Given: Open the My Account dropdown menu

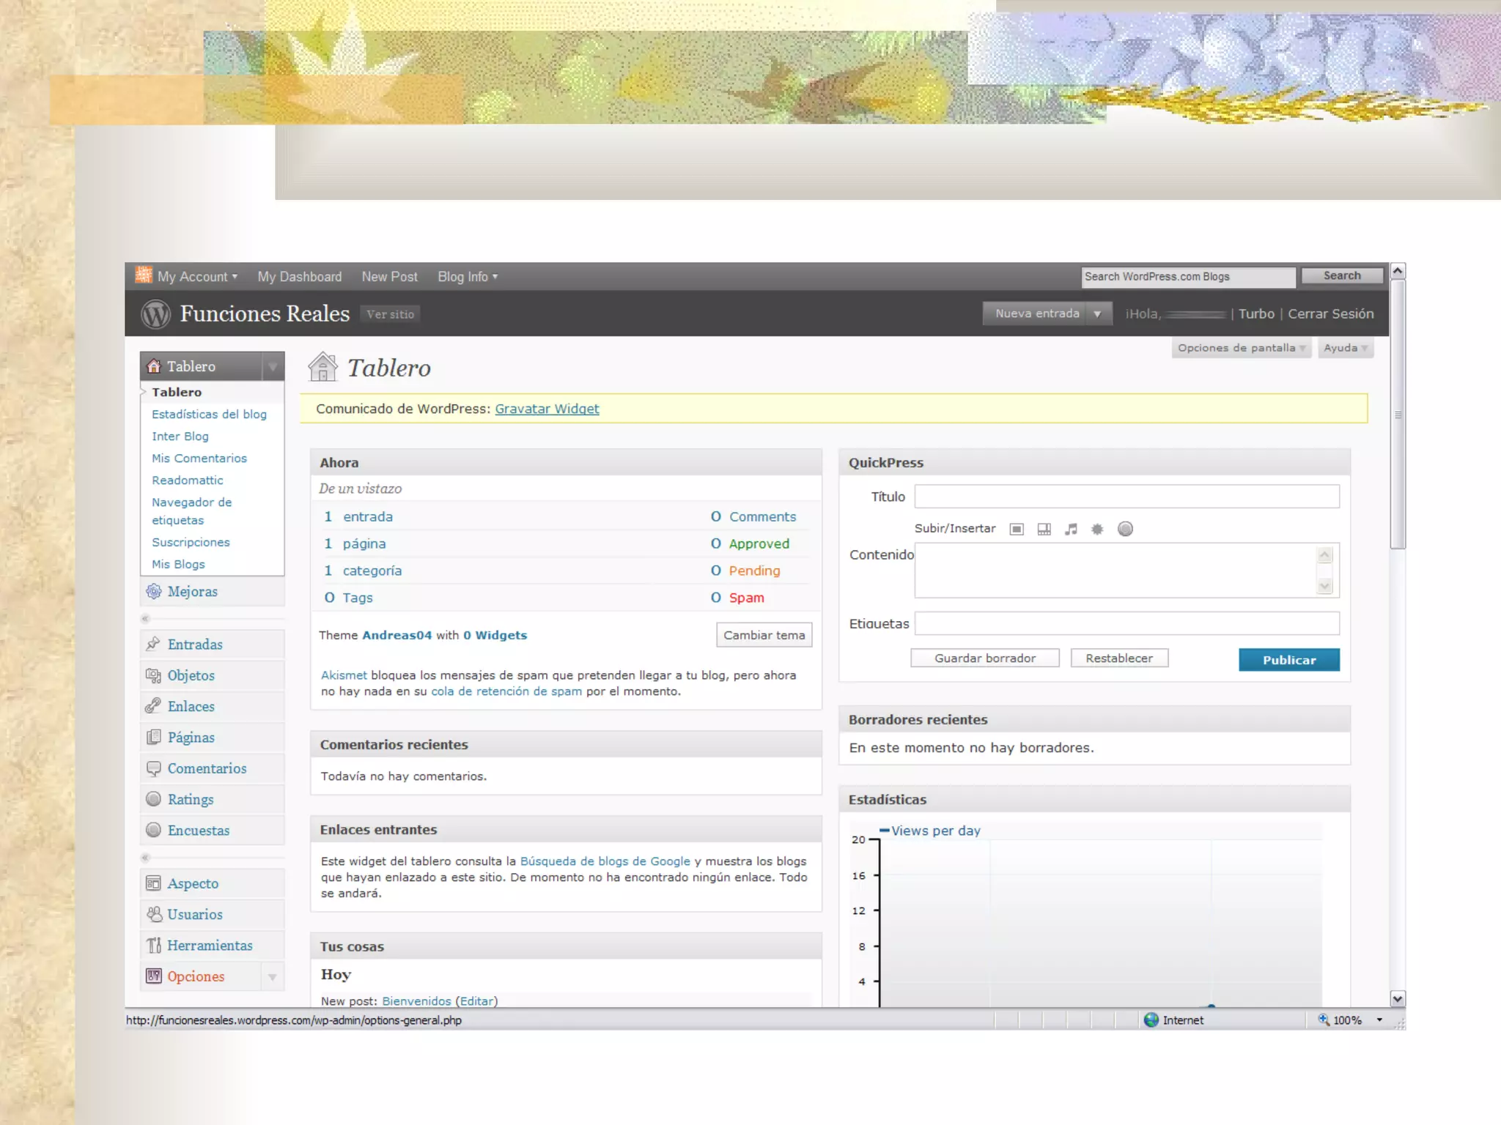Looking at the screenshot, I should pos(196,277).
